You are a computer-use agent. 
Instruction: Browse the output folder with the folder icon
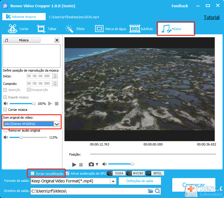[150, 191]
